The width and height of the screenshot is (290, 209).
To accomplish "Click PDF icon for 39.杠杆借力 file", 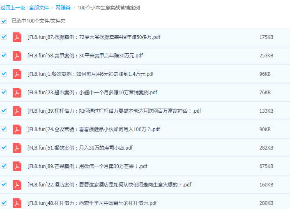I will tap(17, 111).
